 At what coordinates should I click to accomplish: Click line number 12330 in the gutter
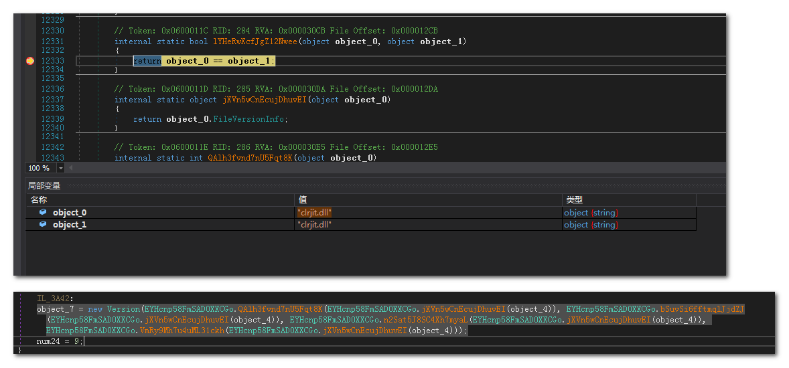pyautogui.click(x=52, y=31)
